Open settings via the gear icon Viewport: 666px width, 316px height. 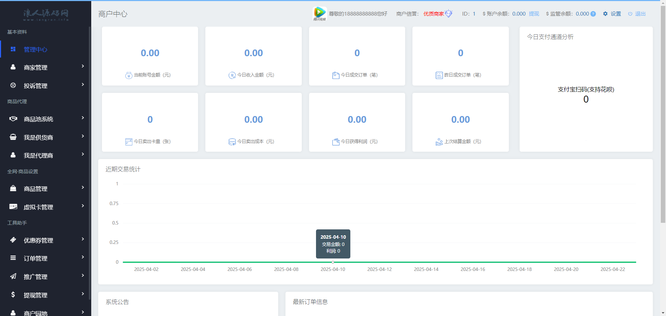coord(605,14)
